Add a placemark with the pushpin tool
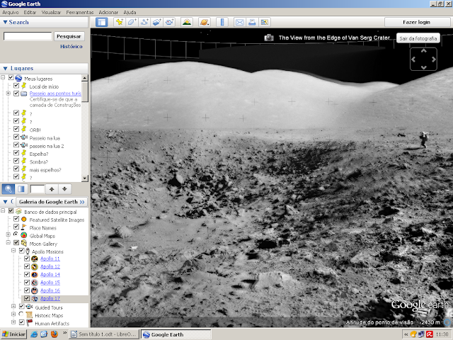Screen dimensions: 453x340 [x=120, y=22]
